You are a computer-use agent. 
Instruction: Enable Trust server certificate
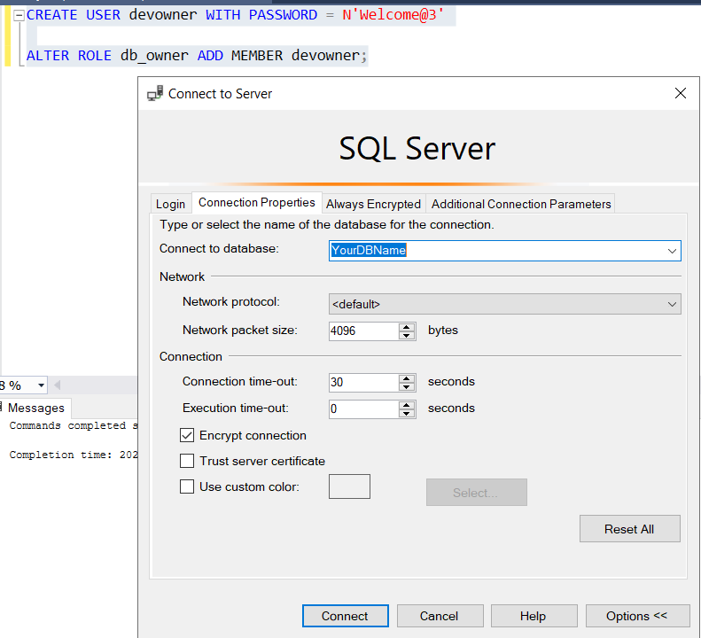pyautogui.click(x=187, y=461)
